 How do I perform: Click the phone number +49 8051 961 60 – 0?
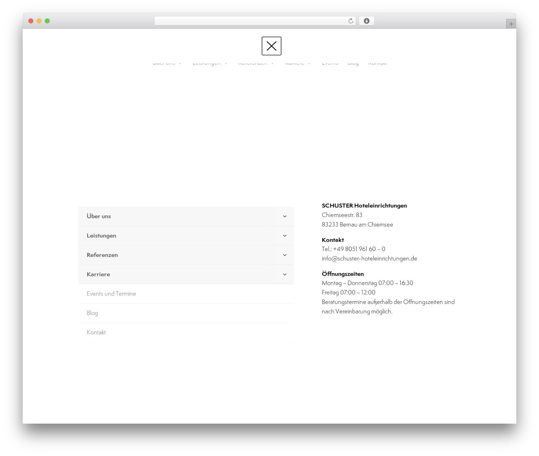point(359,249)
